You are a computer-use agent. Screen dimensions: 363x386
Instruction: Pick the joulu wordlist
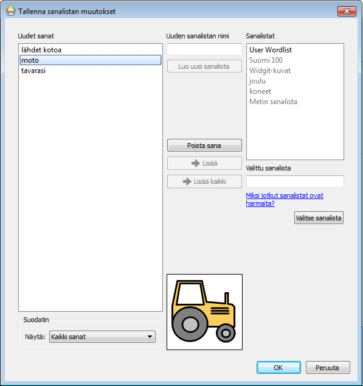pos(257,81)
